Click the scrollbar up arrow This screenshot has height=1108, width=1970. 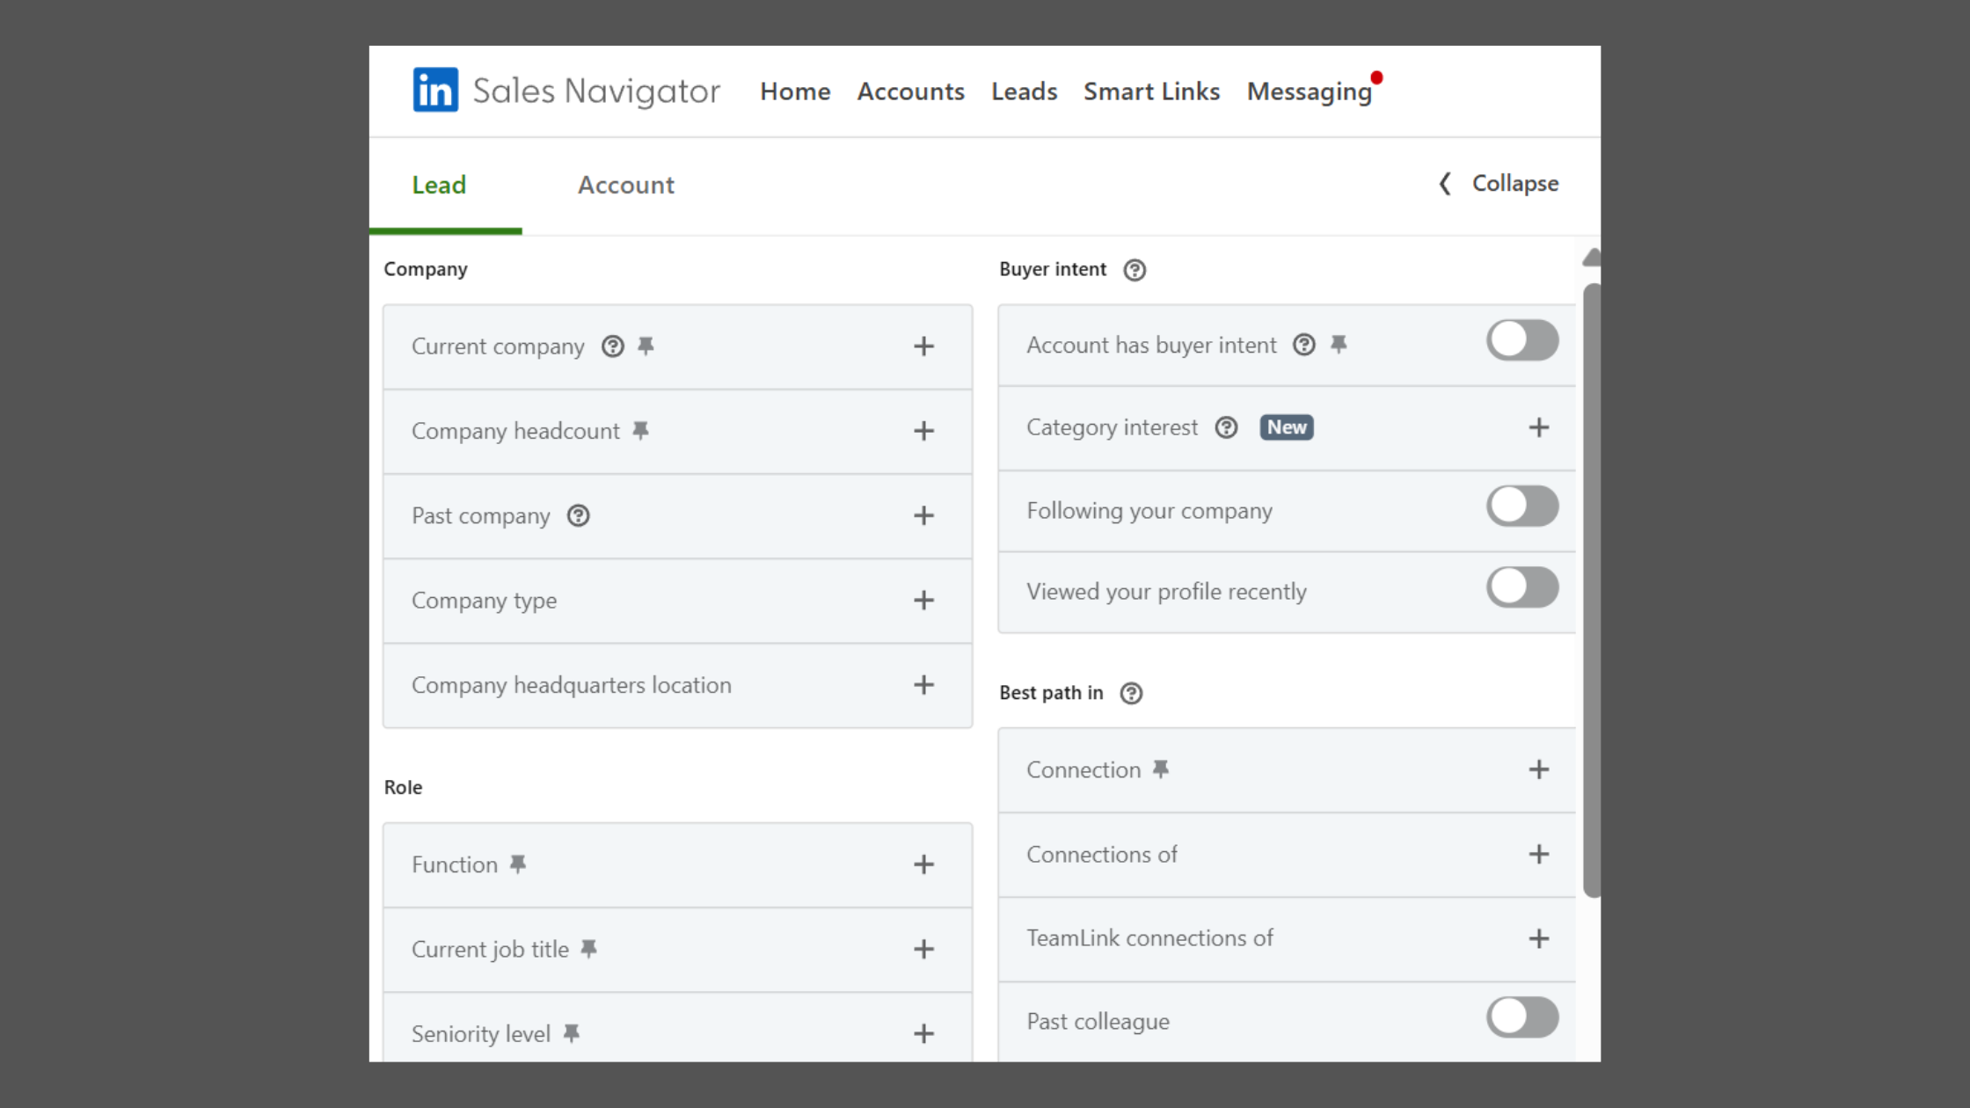coord(1591,258)
